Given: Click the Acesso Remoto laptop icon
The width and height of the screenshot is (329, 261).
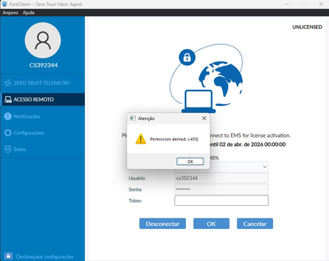Looking at the screenshot, I should pyautogui.click(x=8, y=100).
